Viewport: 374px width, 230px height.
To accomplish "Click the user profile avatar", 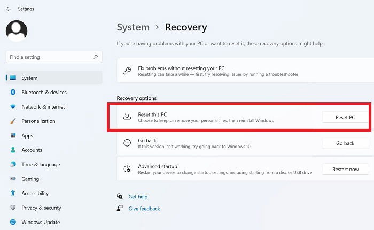I will [x=17, y=31].
